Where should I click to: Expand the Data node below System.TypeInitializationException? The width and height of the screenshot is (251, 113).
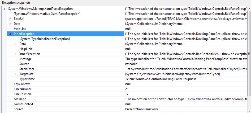coord(16,44)
